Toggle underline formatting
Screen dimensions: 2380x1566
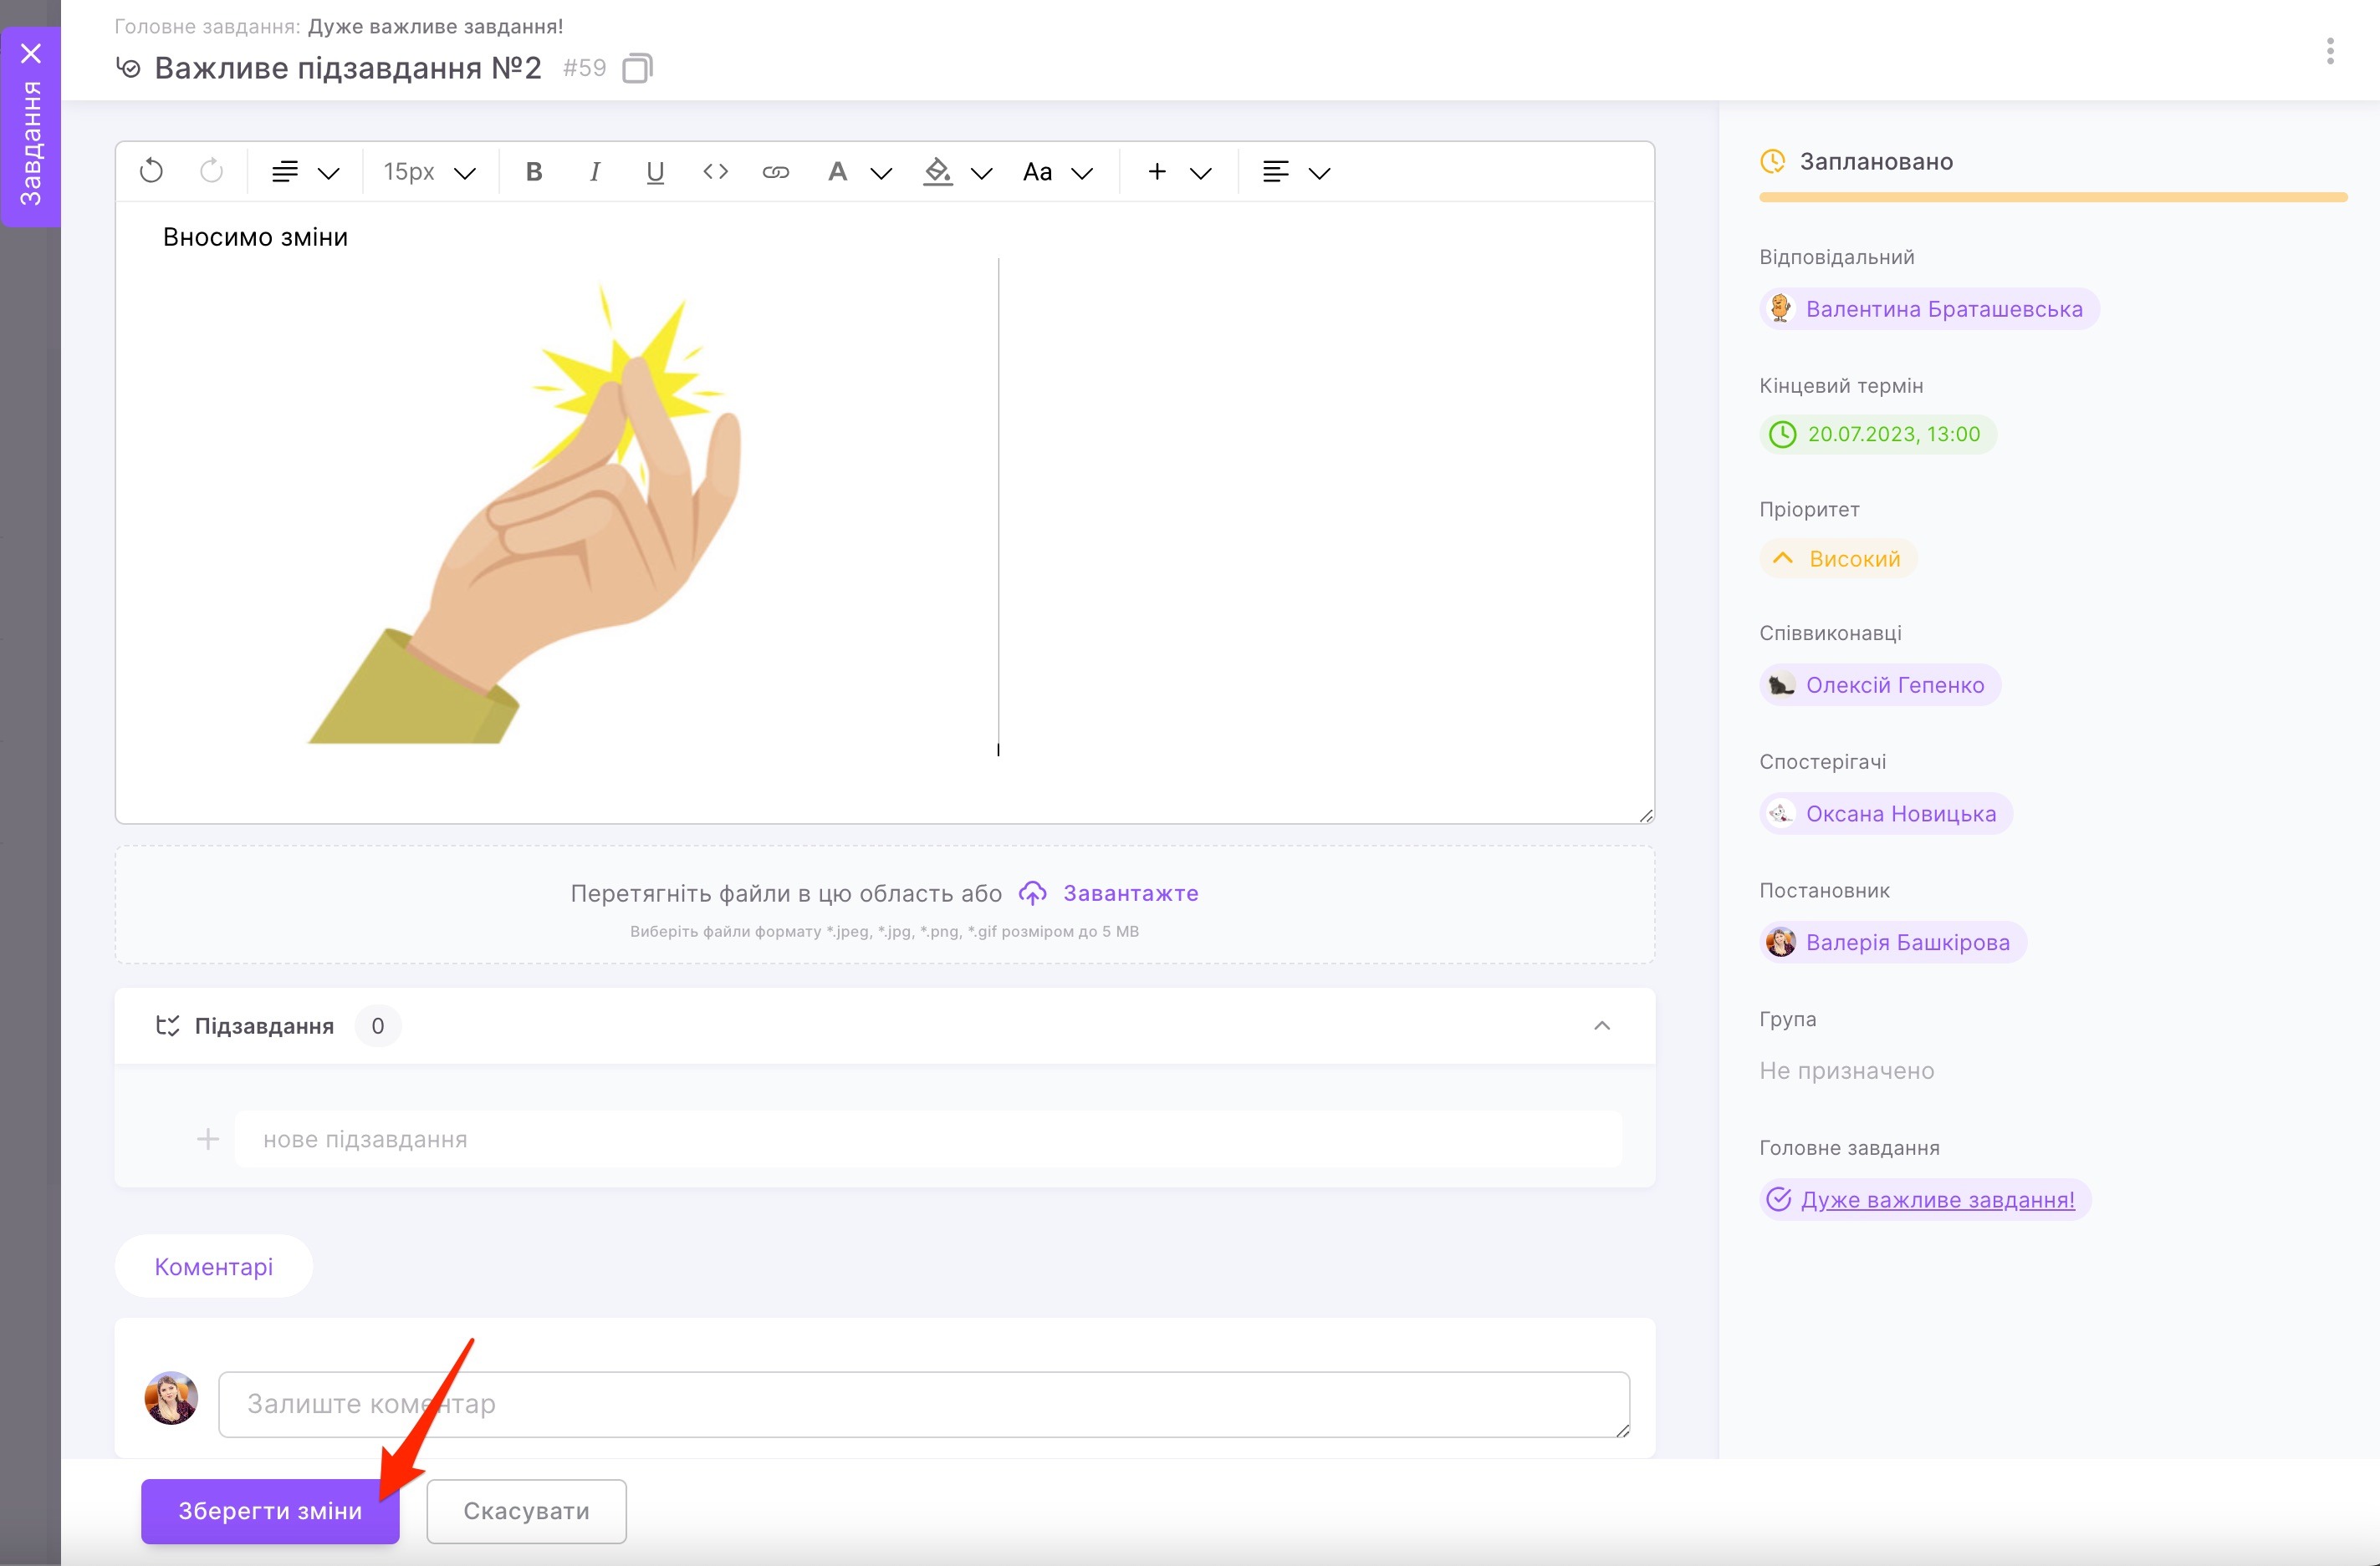(655, 172)
